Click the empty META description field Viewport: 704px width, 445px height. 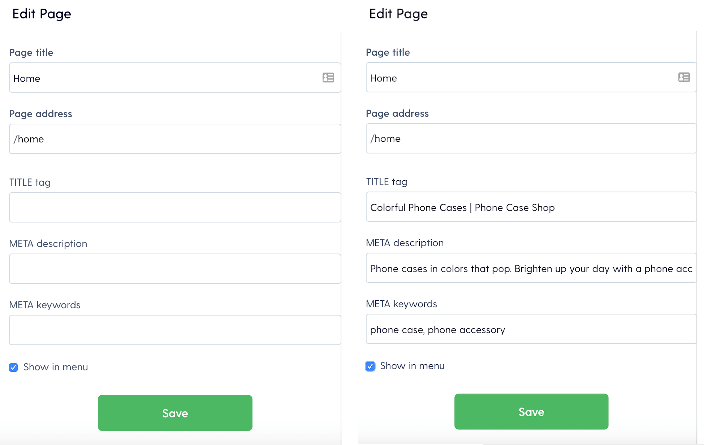pyautogui.click(x=175, y=269)
